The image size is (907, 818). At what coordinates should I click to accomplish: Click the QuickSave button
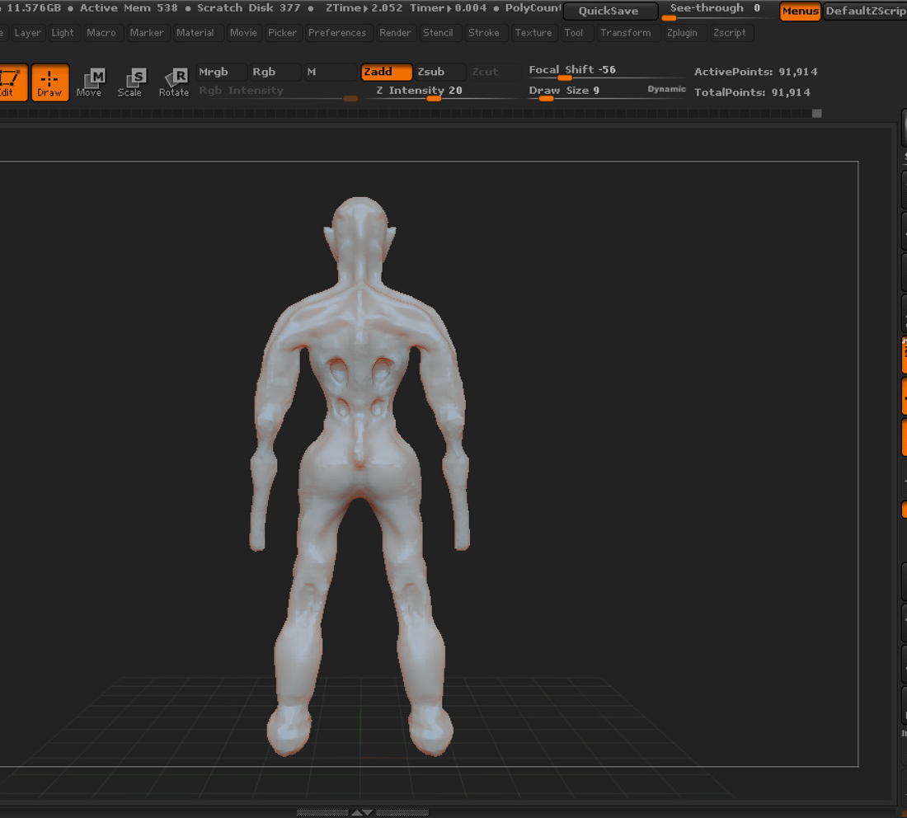[x=609, y=11]
